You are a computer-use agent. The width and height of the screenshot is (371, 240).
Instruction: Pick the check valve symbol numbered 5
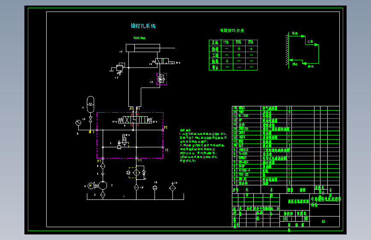(103, 174)
